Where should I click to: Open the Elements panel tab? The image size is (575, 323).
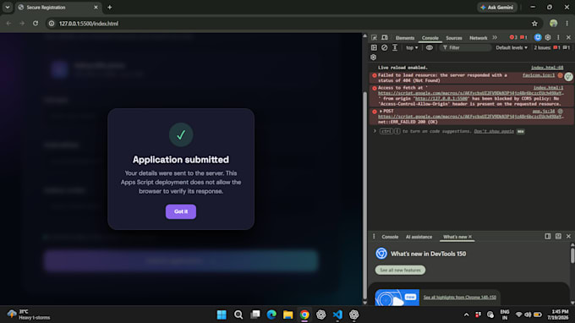point(405,38)
